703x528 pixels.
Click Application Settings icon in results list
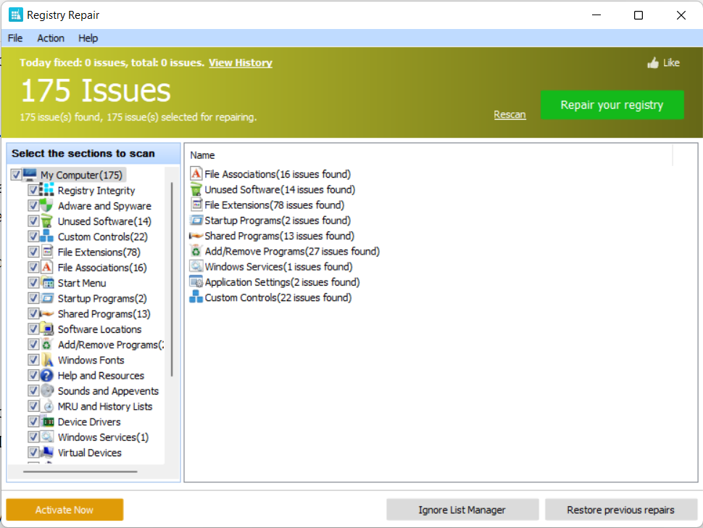coord(196,281)
